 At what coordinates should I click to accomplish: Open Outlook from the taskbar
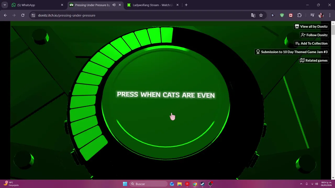click(172, 184)
